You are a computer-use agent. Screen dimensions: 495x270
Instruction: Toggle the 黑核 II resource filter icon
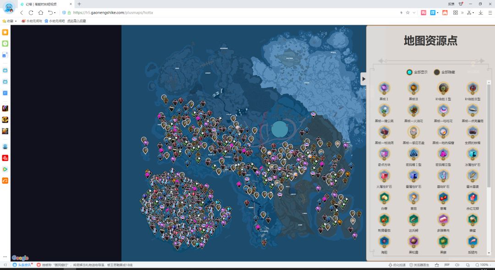413,88
